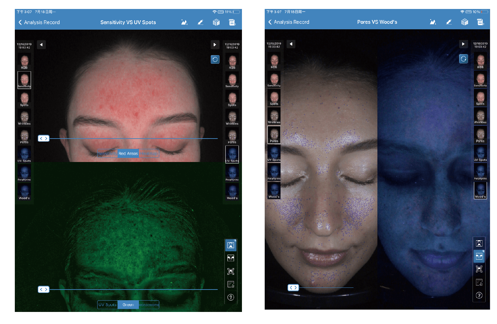The width and height of the screenshot is (497, 324).
Task: Click the Help question-mark icon
Action: [231, 297]
